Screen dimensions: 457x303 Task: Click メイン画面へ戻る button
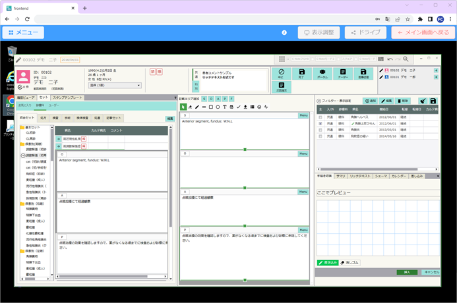423,32
